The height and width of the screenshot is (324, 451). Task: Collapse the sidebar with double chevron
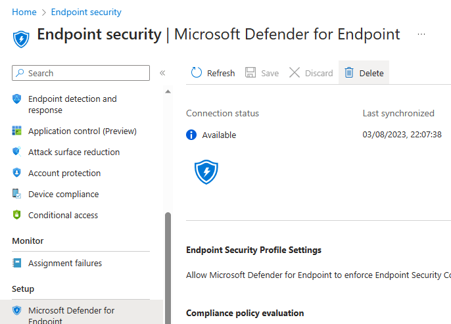point(162,73)
